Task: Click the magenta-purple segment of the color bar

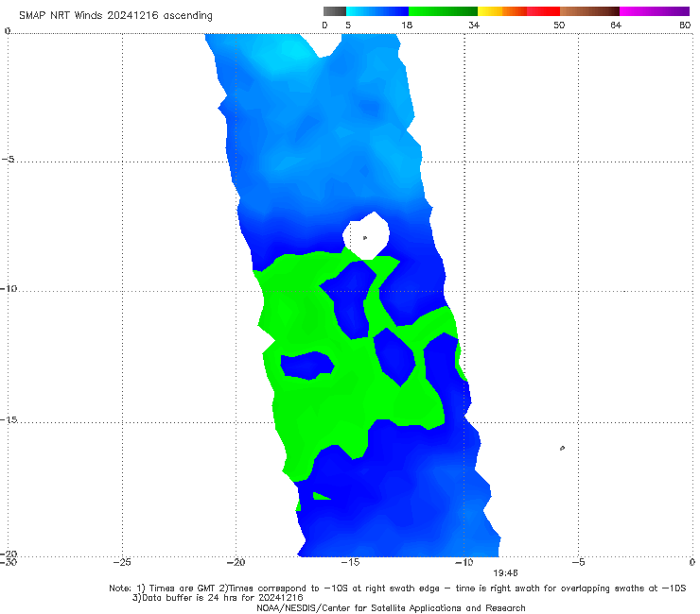Action: [655, 11]
